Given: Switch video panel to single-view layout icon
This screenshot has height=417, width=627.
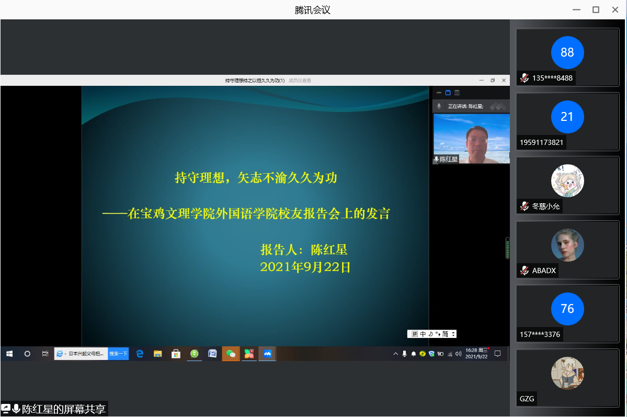Looking at the screenshot, I should click(x=448, y=93).
